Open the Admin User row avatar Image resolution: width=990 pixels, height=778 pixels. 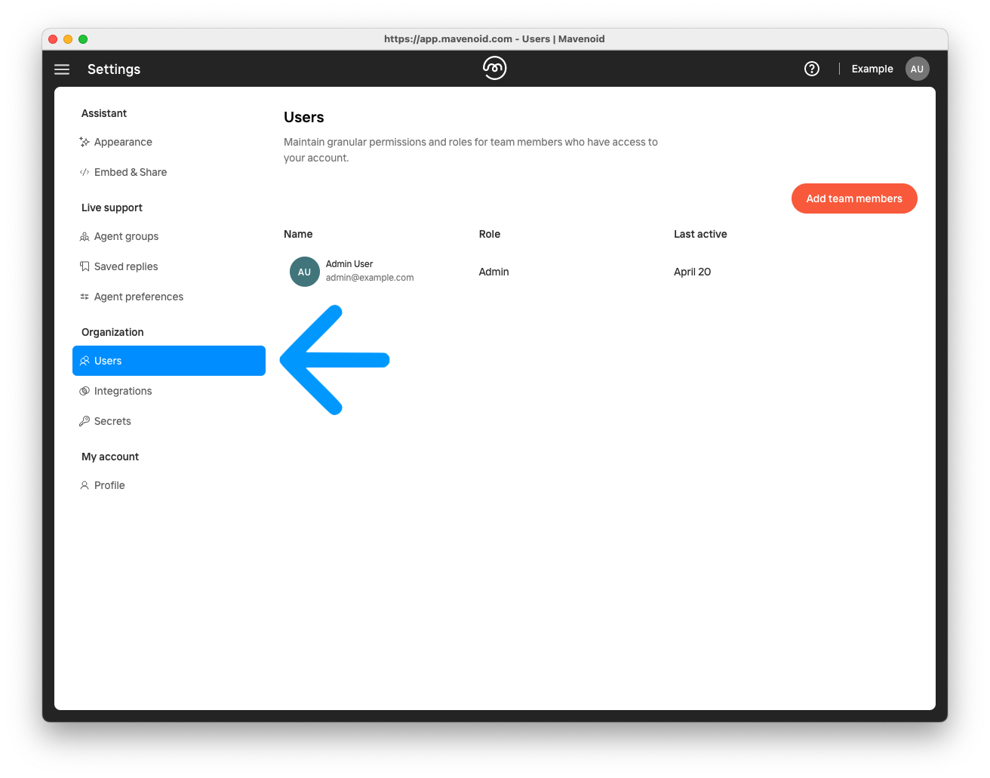(x=305, y=272)
